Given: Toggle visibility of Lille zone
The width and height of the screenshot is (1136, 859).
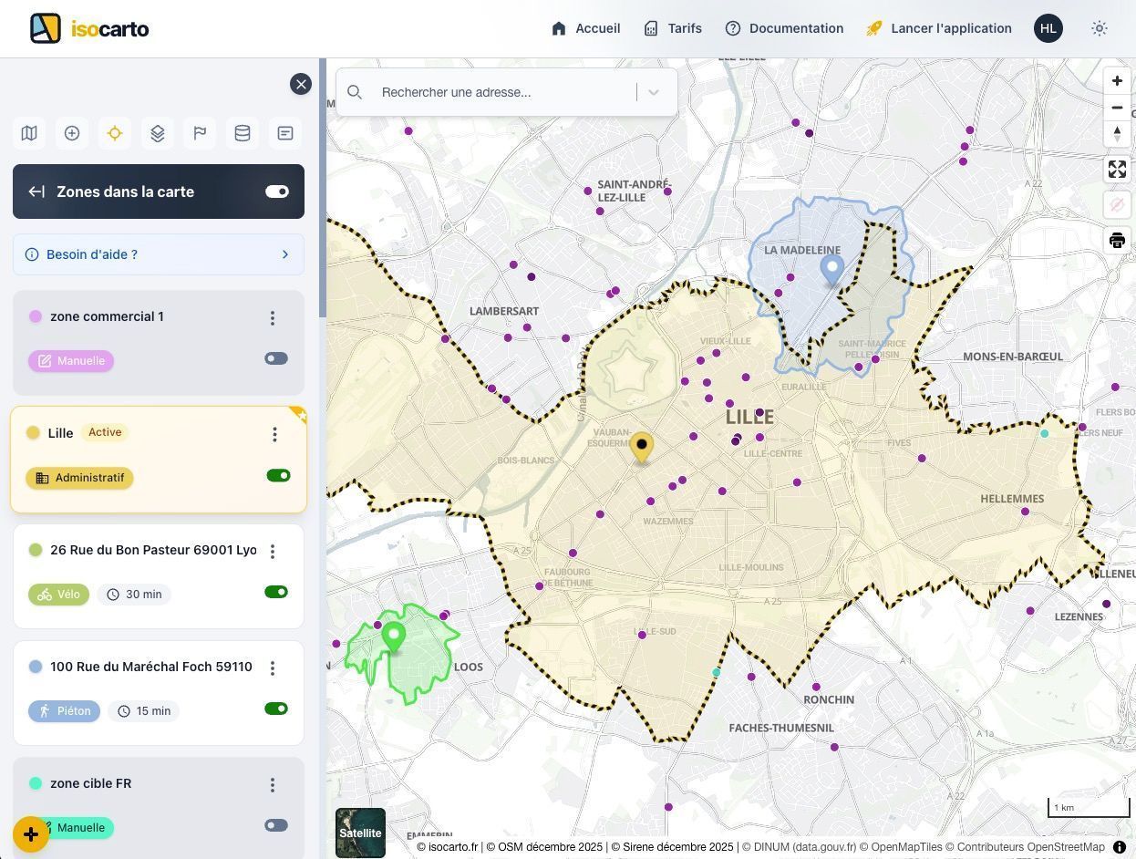Looking at the screenshot, I should point(278,476).
